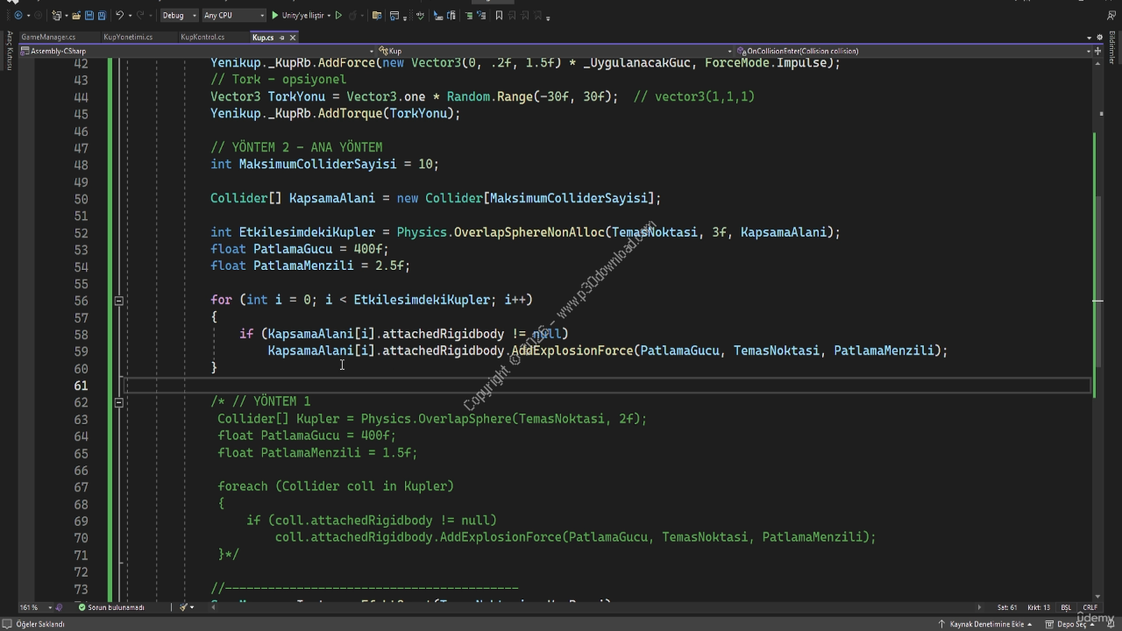This screenshot has height=631, width=1122.
Task: Switch to the KupKontrol.cs tab
Action: coord(202,38)
